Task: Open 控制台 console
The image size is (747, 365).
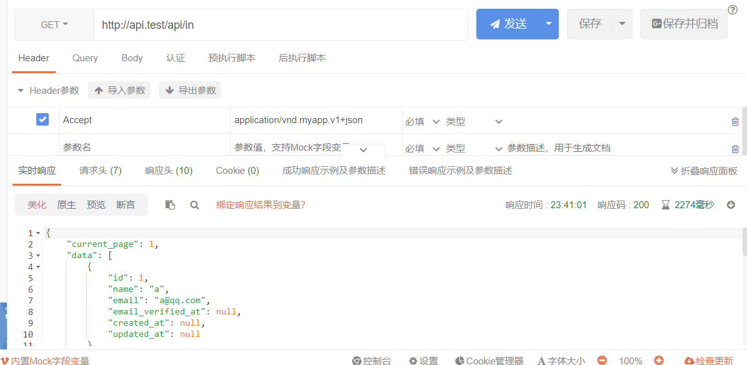Action: click(x=371, y=361)
